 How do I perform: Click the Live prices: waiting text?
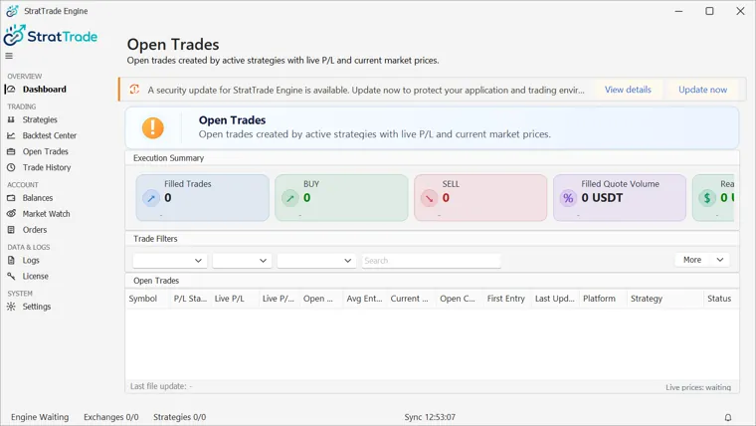click(x=698, y=387)
